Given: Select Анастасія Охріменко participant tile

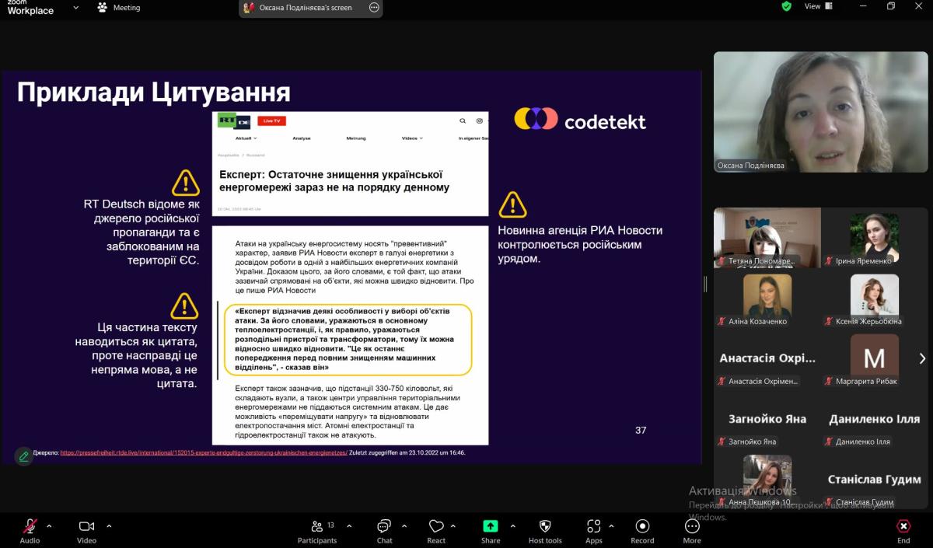Looking at the screenshot, I should pyautogui.click(x=767, y=358).
